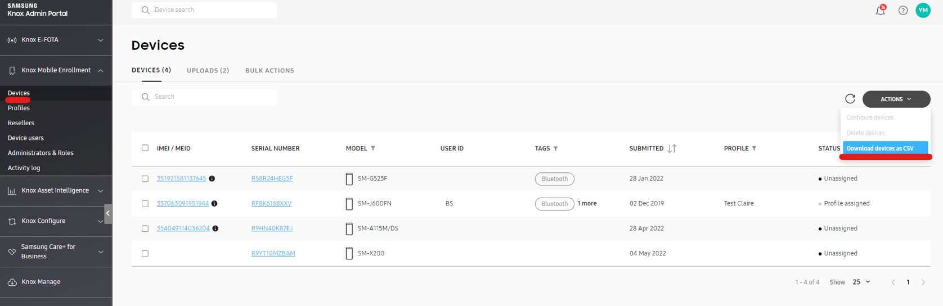Screen dimensions: 943x306
Task: Click info icon next to IMEI 357063091951944
Action: pyautogui.click(x=214, y=203)
